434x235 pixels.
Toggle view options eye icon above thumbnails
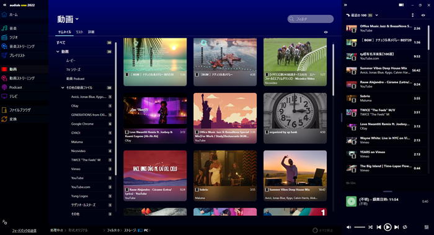pyautogui.click(x=325, y=32)
